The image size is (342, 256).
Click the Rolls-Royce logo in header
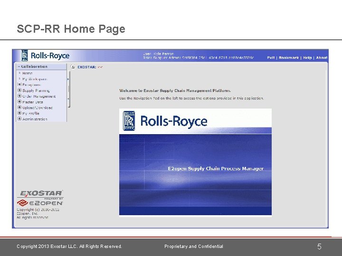(x=46, y=55)
